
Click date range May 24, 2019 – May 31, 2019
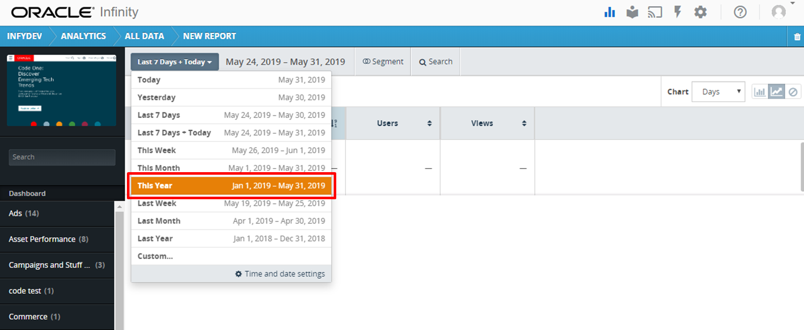286,62
